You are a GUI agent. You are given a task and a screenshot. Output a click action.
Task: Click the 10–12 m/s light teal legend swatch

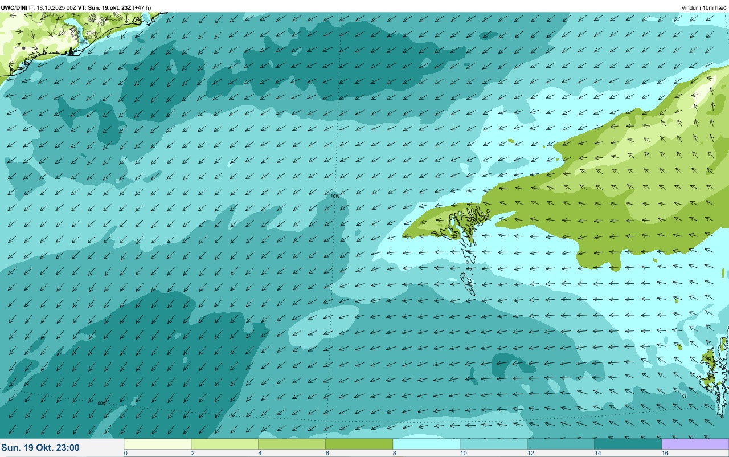pyautogui.click(x=494, y=444)
